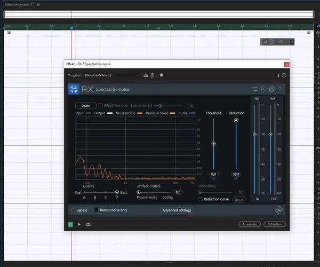Enable Output noise only checkbox
This screenshot has height=267, width=320.
click(97, 210)
